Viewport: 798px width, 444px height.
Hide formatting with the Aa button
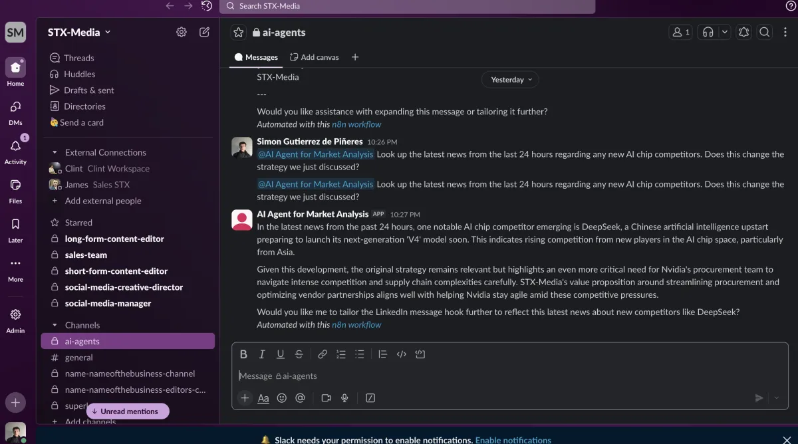(263, 398)
